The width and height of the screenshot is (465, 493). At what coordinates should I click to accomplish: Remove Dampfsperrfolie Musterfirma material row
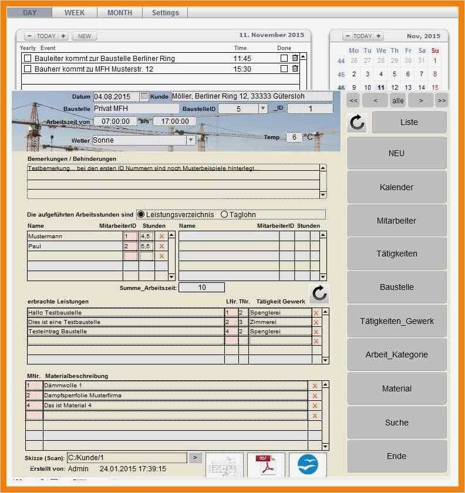click(315, 396)
